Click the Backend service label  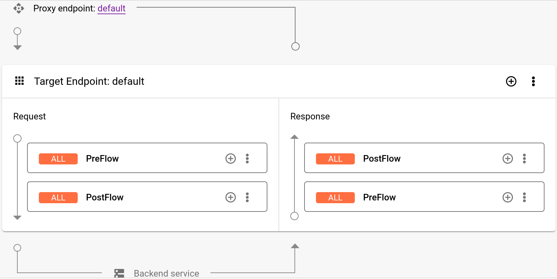166,273
